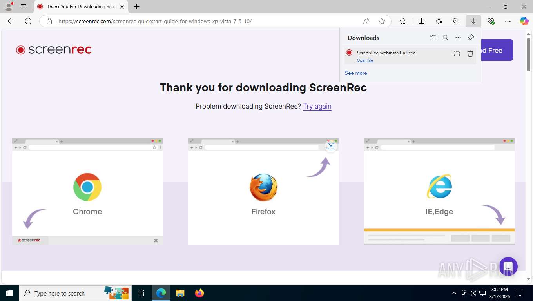The width and height of the screenshot is (533, 301).
Task: Click the address bar URL
Action: click(x=155, y=21)
